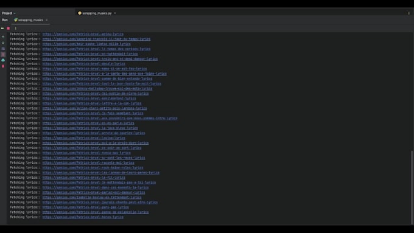Open the Patrick-bruel-heros lyrics link
414x233 pixels.
(x=83, y=217)
